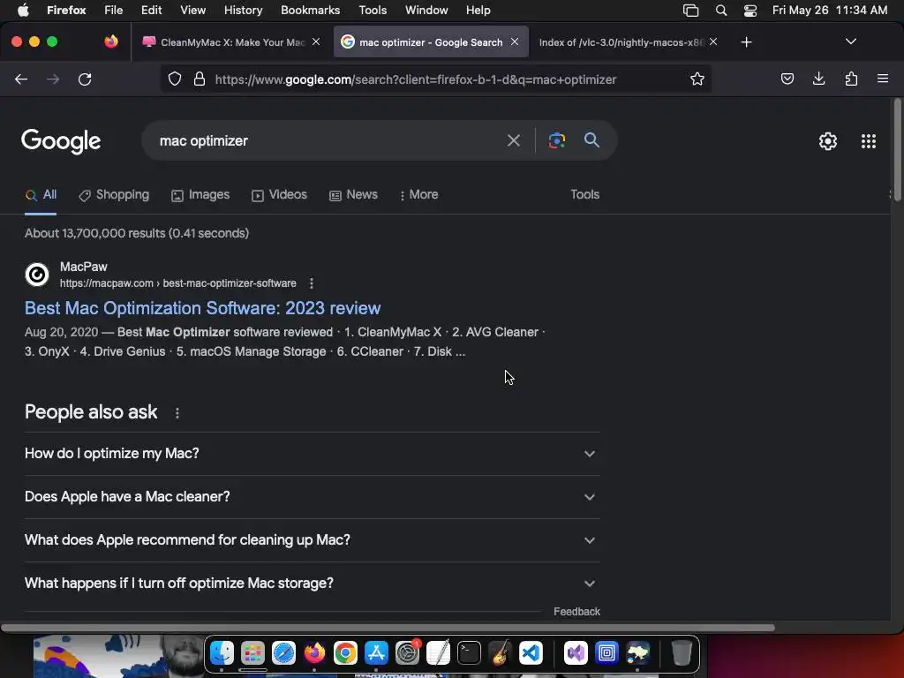Open the File menu

pyautogui.click(x=114, y=11)
